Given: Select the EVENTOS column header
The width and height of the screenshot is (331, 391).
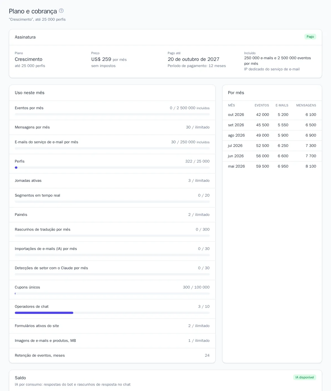Looking at the screenshot, I should click(262, 105).
